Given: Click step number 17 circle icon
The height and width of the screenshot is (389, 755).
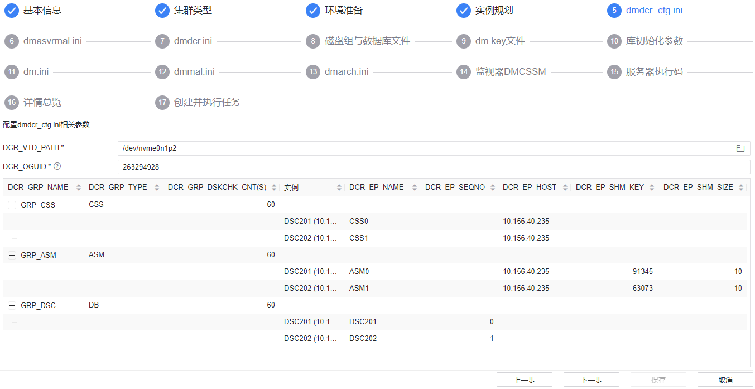Looking at the screenshot, I should tap(162, 103).
